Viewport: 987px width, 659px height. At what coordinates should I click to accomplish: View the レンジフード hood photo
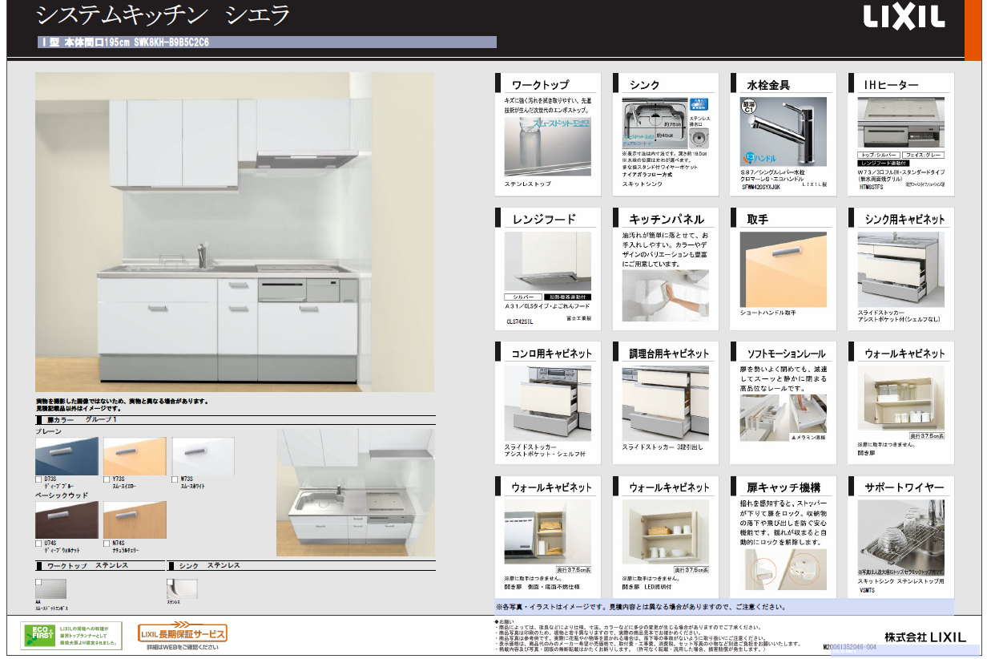(548, 262)
